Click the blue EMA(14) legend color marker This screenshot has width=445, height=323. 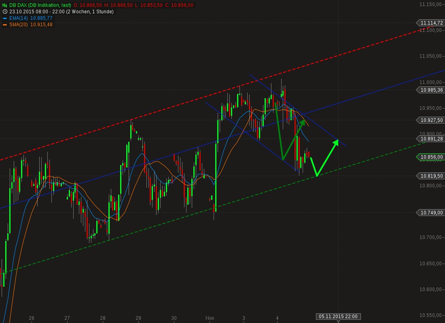(x=5, y=18)
